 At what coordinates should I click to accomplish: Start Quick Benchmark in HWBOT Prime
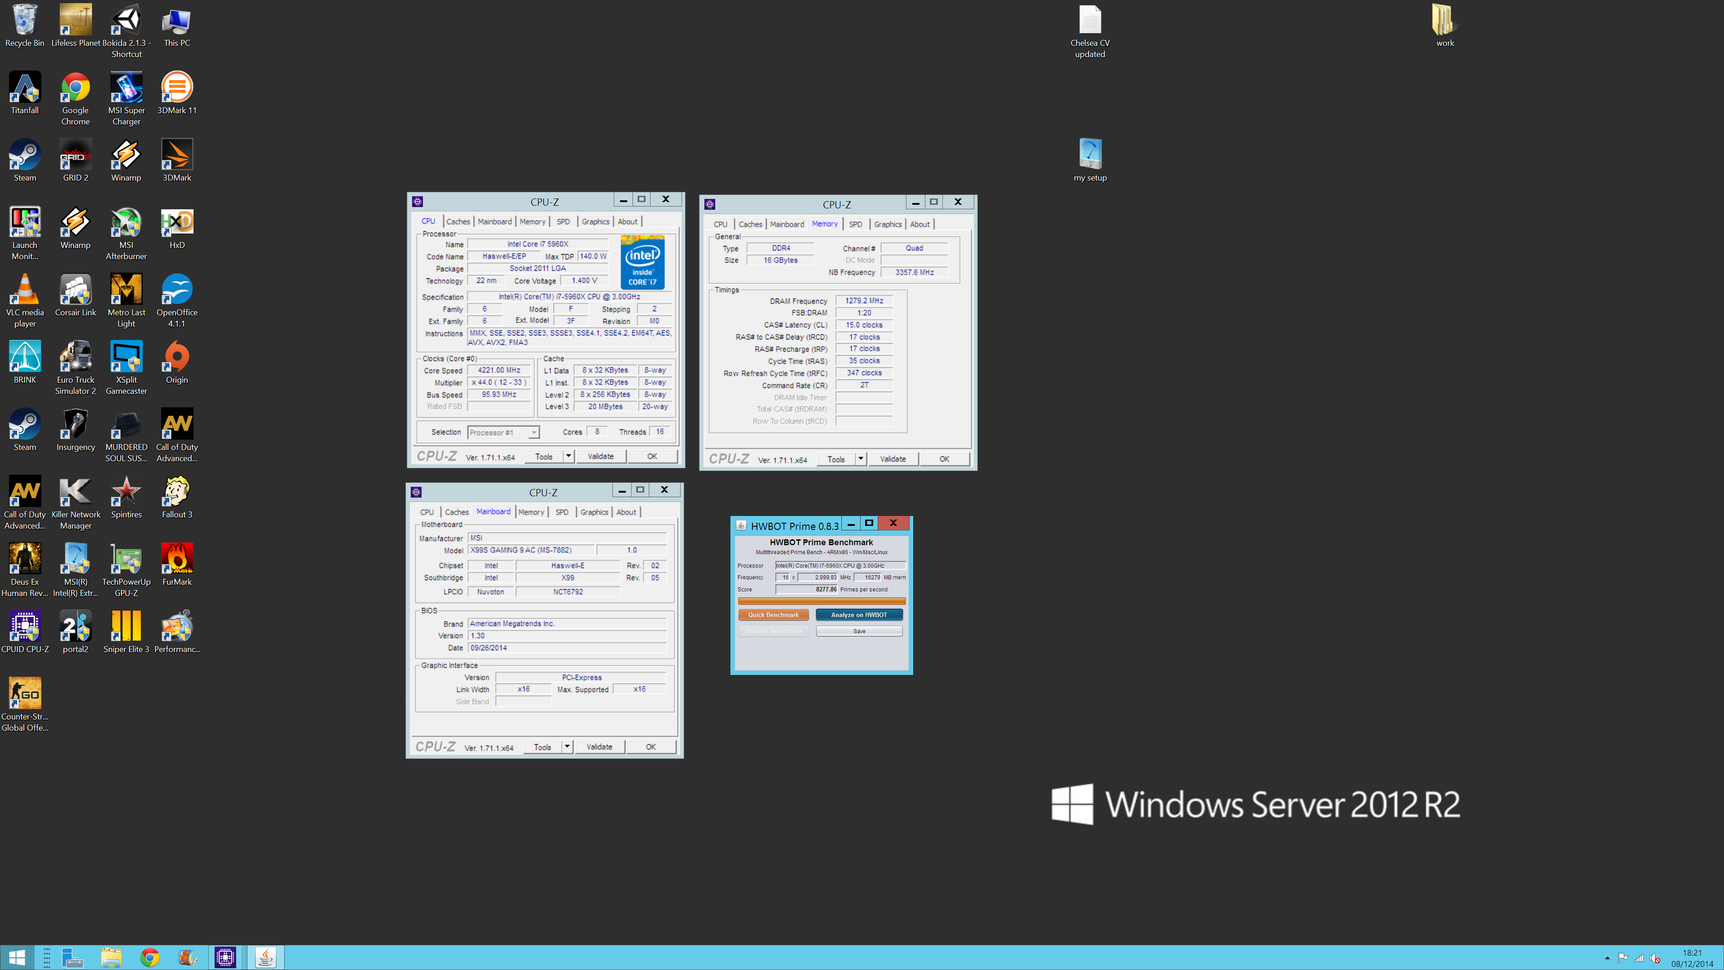click(x=773, y=615)
